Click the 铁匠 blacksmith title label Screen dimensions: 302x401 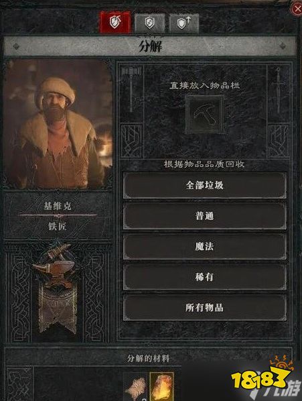58,226
